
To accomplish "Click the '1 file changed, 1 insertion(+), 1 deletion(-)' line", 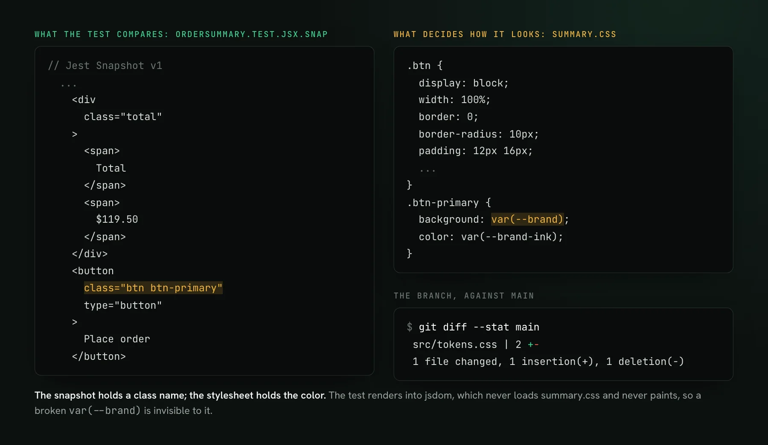I will [548, 362].
